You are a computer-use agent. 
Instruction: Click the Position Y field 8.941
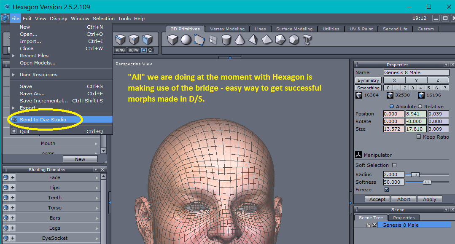pyautogui.click(x=416, y=114)
